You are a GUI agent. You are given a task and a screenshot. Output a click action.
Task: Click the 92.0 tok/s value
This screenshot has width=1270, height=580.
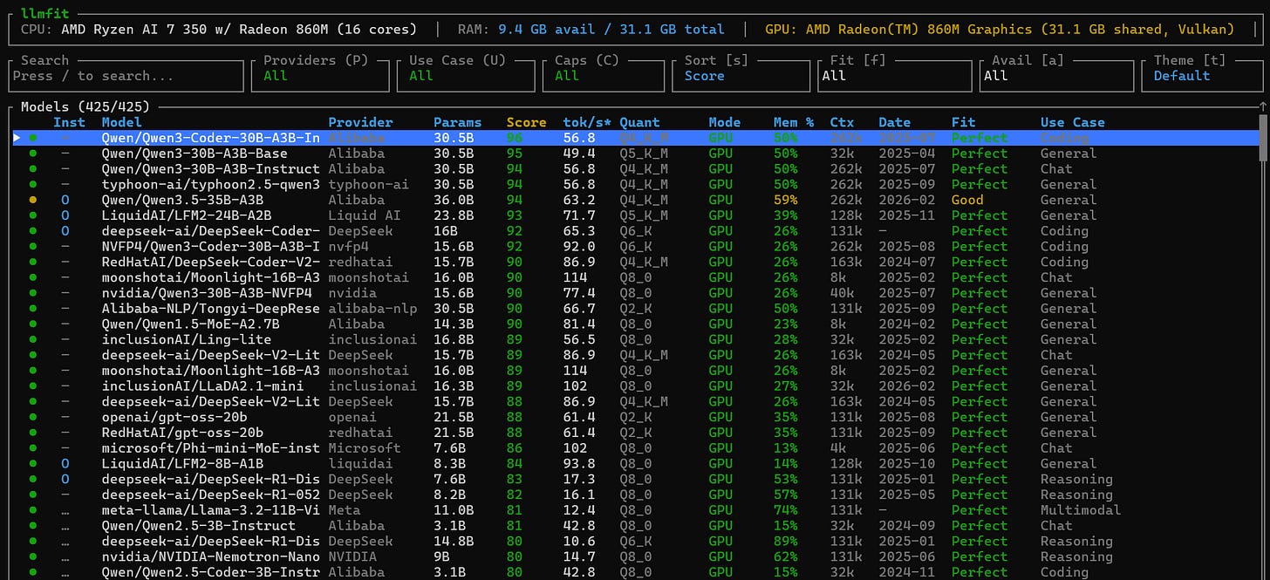(x=579, y=247)
